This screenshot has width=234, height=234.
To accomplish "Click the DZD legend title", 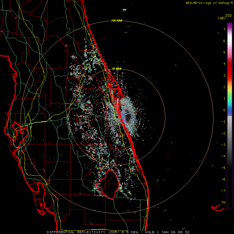I will pyautogui.click(x=229, y=16).
